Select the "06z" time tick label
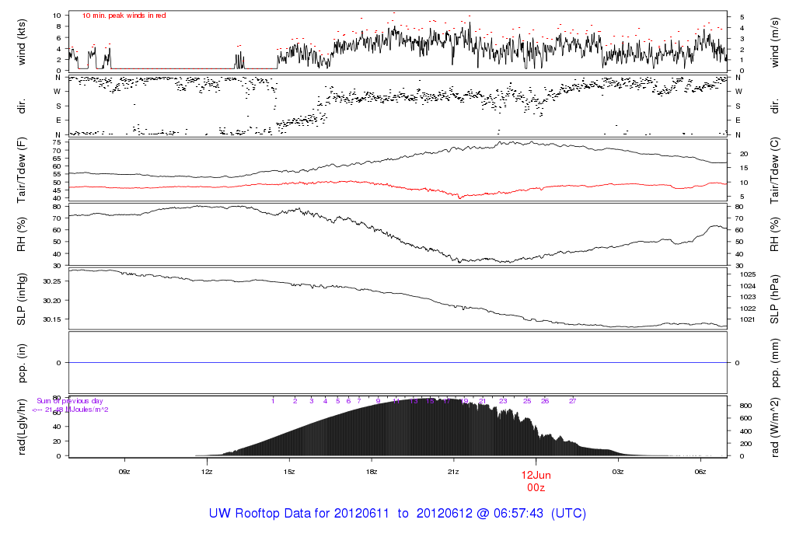Screen dimensions: 796x544 pyautogui.click(x=700, y=472)
